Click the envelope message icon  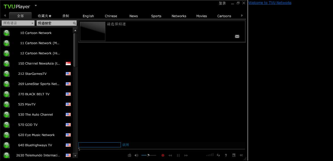(237, 37)
